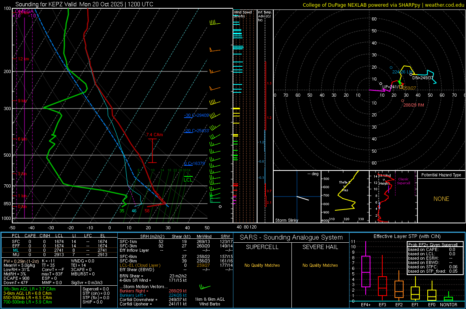Click the "LowRH = 31%" value

17,270
